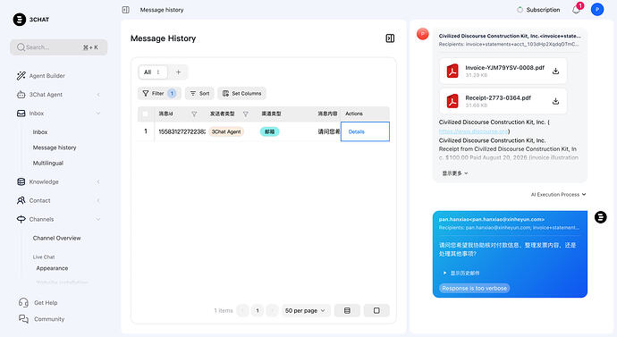Toggle the sidebar collapse icon in header
The height and width of the screenshot is (337, 617).
(125, 10)
